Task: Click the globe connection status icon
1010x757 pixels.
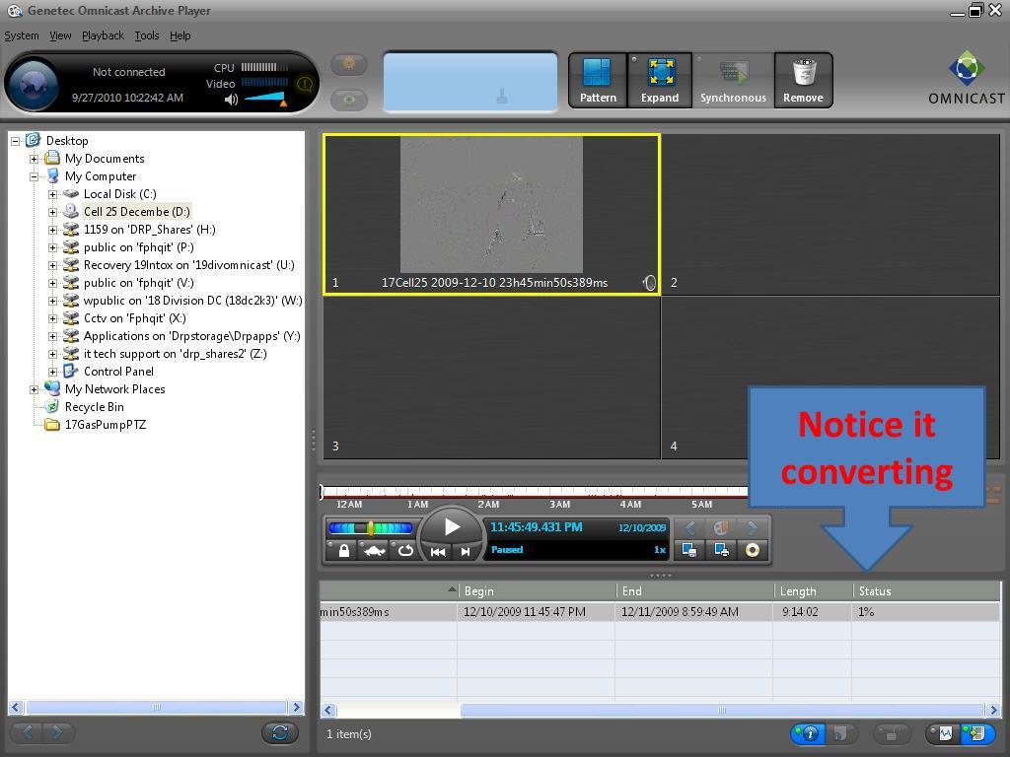Action: pyautogui.click(x=33, y=84)
